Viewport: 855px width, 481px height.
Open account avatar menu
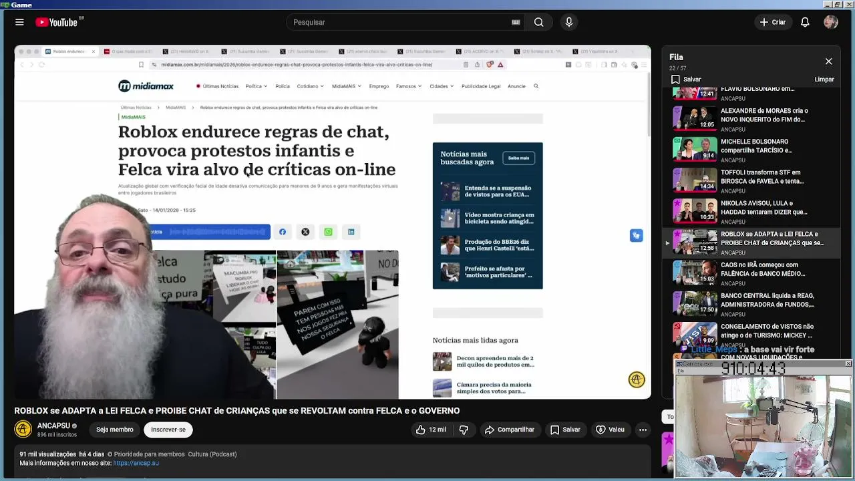[x=831, y=22]
